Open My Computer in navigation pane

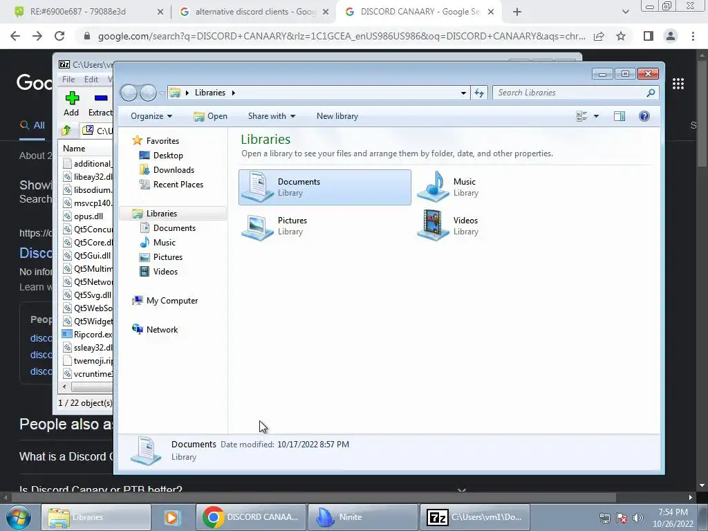coord(171,301)
